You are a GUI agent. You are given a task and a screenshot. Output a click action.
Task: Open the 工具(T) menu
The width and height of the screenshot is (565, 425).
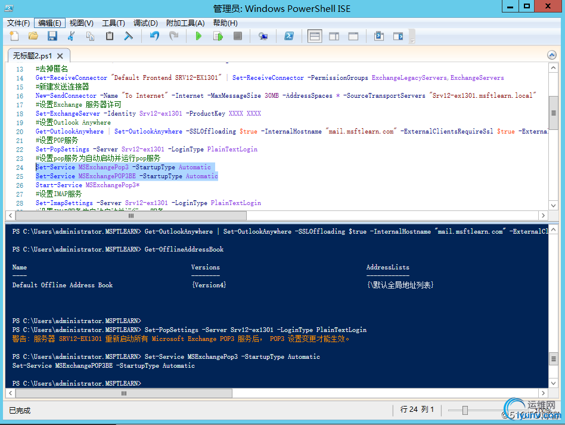point(113,23)
